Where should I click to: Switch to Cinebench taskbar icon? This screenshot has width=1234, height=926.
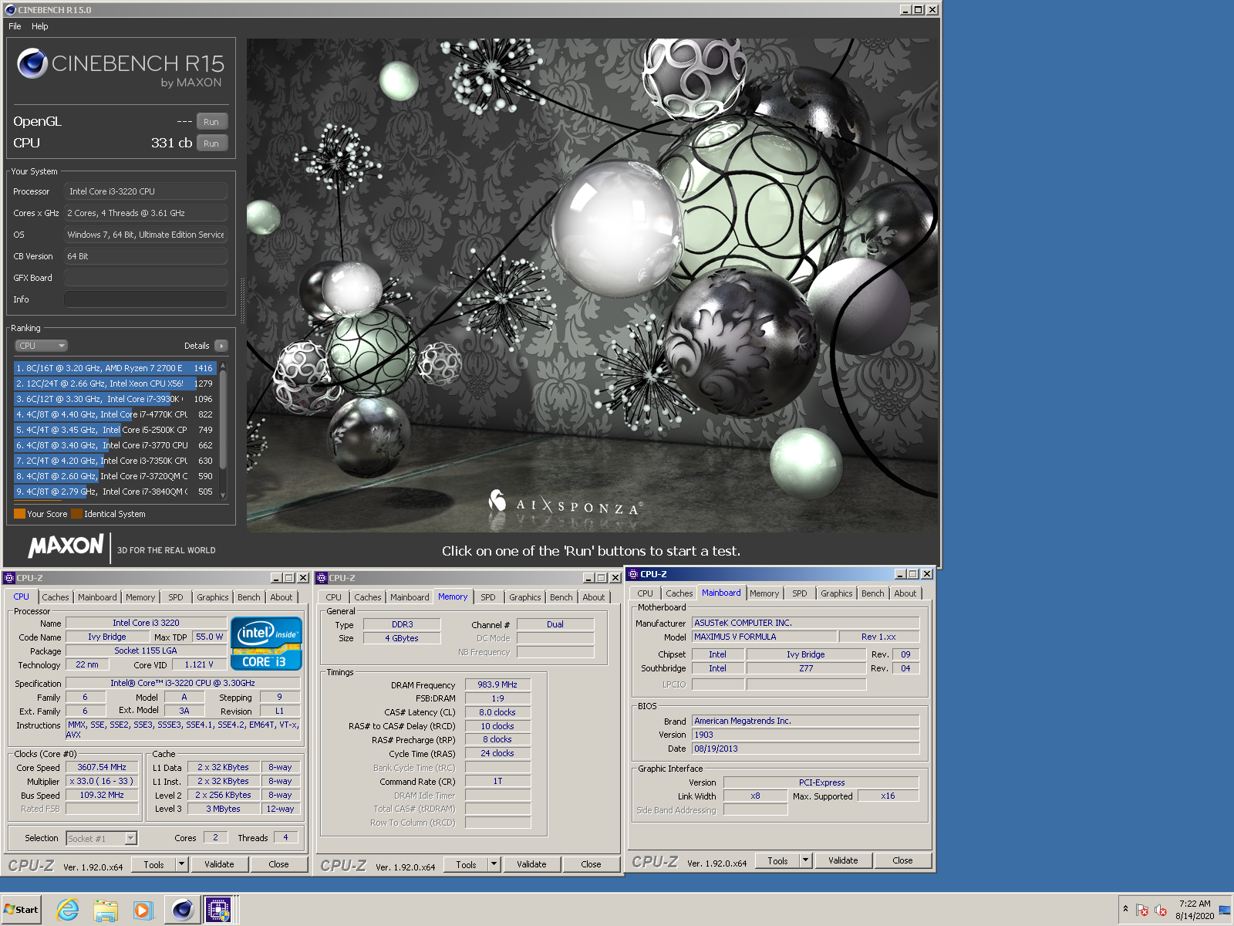183,910
